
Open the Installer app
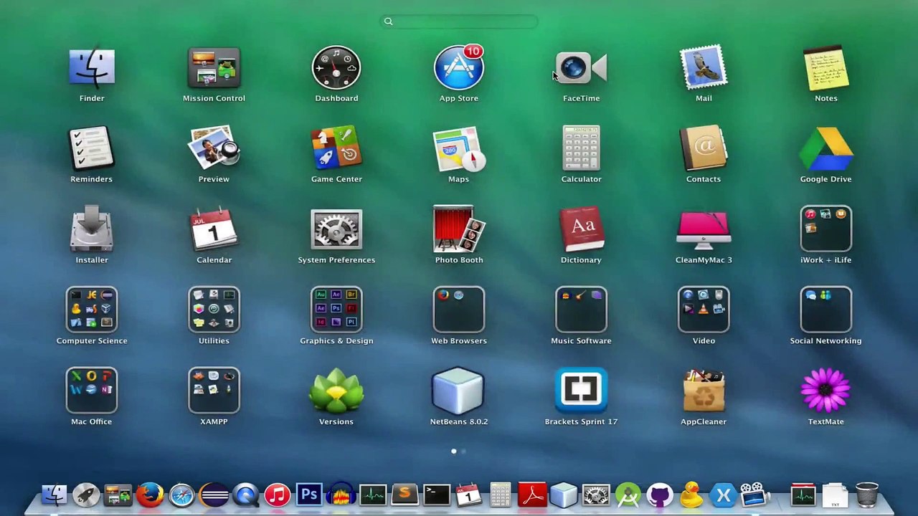pyautogui.click(x=92, y=229)
